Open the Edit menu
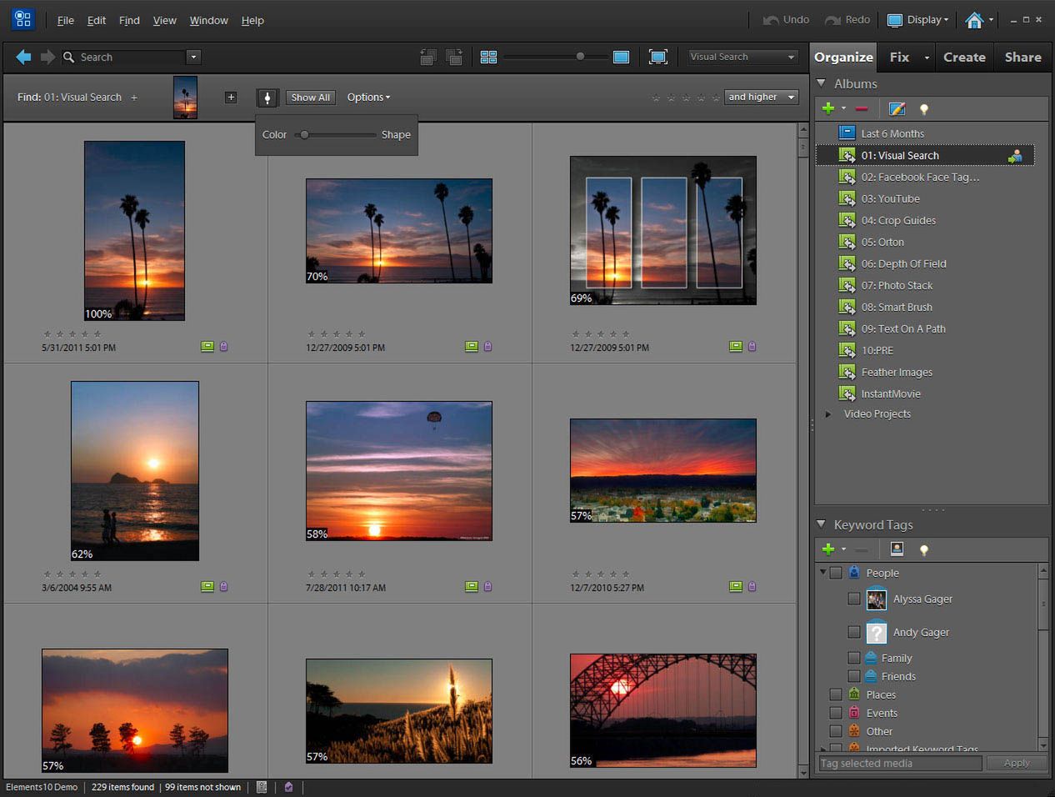This screenshot has width=1055, height=797. (97, 20)
